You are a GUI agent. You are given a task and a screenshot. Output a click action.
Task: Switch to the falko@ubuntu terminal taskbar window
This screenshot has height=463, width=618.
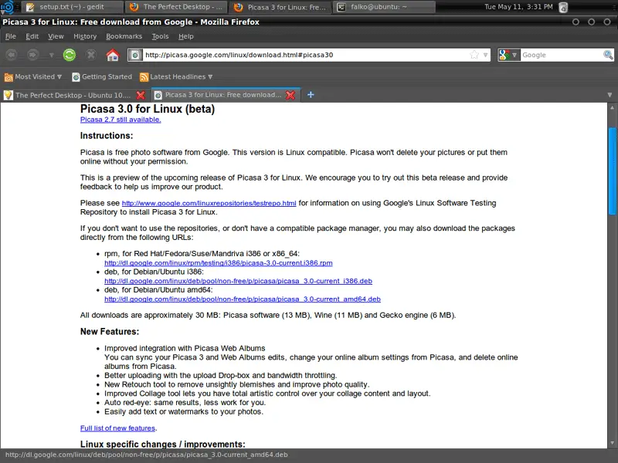(385, 7)
